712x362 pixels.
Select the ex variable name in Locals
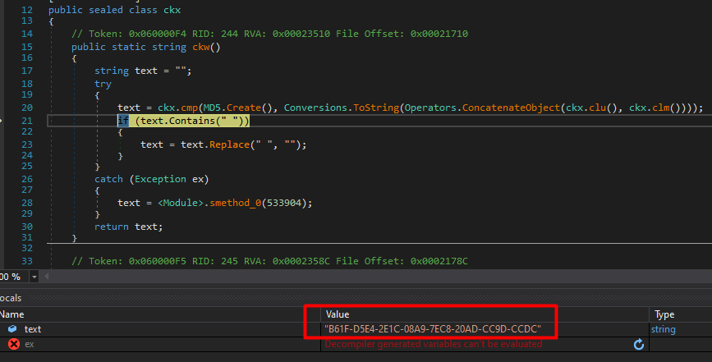tap(30, 344)
